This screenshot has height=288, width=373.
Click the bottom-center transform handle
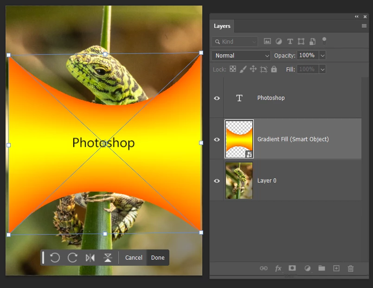pyautogui.click(x=105, y=234)
